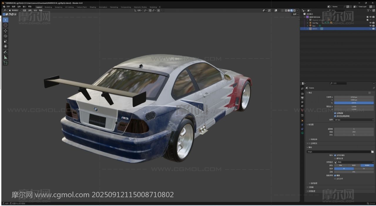Open the Collection properties tab
The image size is (376, 206).
coord(302,115)
